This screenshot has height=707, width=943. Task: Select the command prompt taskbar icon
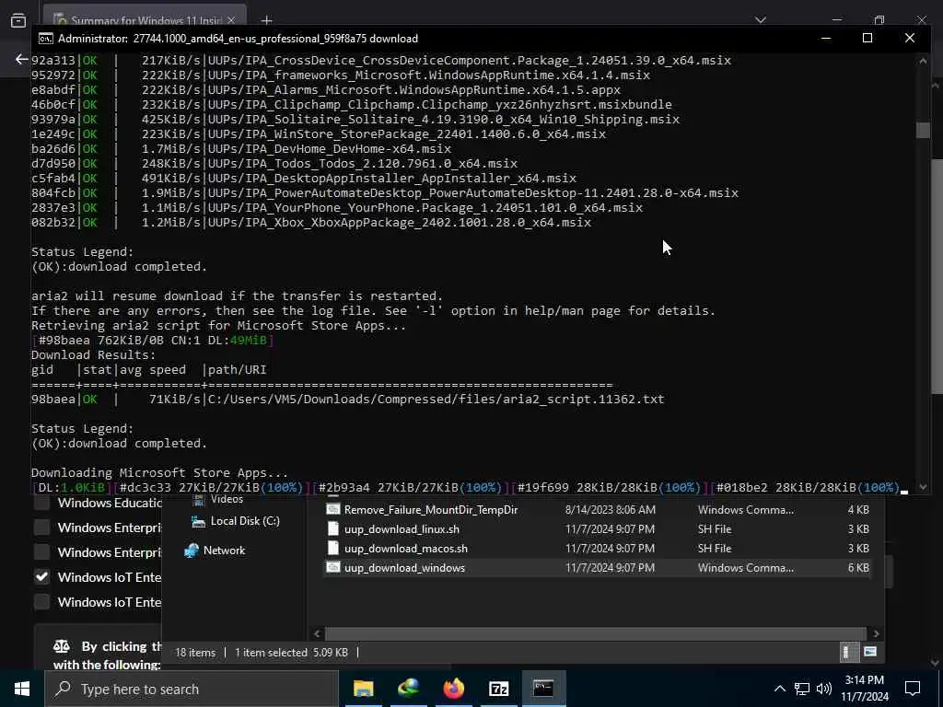coord(543,689)
